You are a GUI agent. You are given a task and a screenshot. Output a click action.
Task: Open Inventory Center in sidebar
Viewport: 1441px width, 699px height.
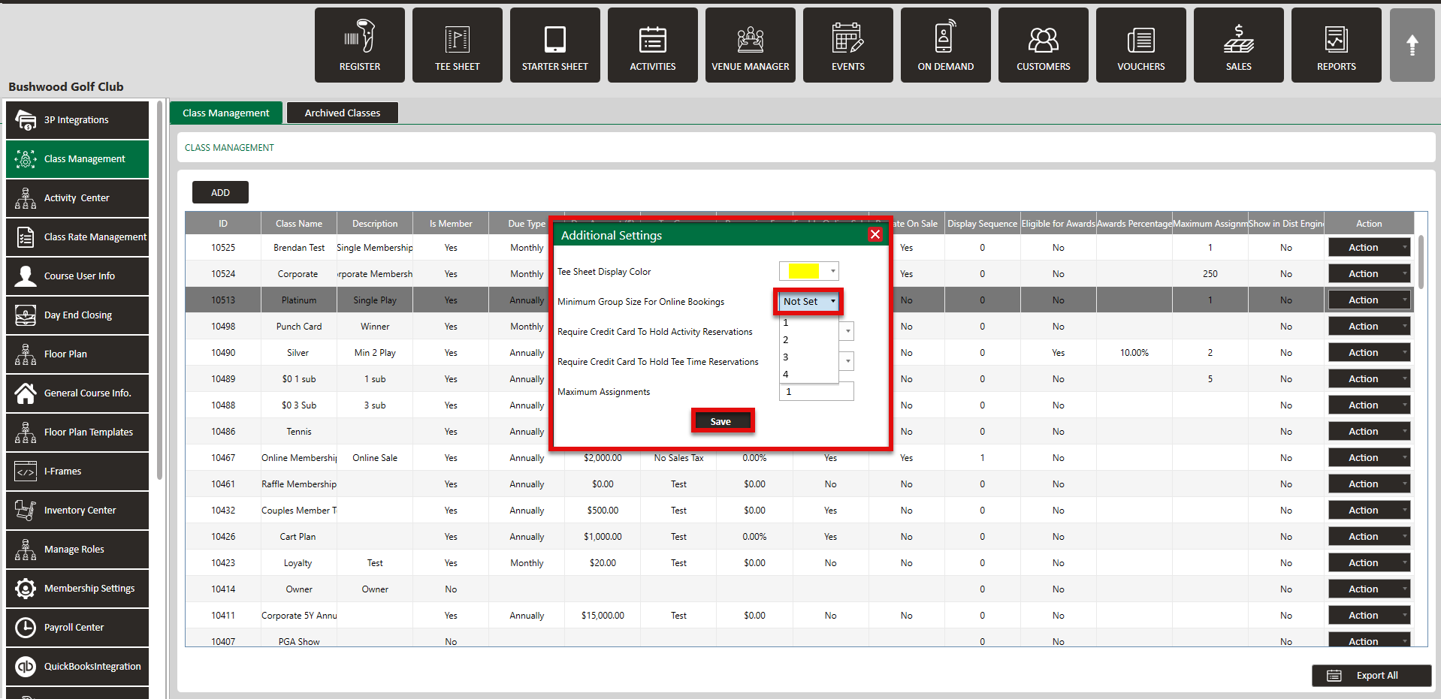coord(77,511)
